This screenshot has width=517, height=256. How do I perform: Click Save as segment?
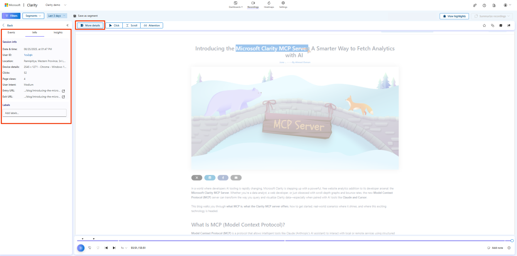click(85, 16)
